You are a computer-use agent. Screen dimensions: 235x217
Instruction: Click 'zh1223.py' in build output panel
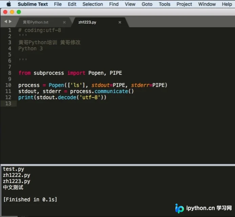click(17, 181)
